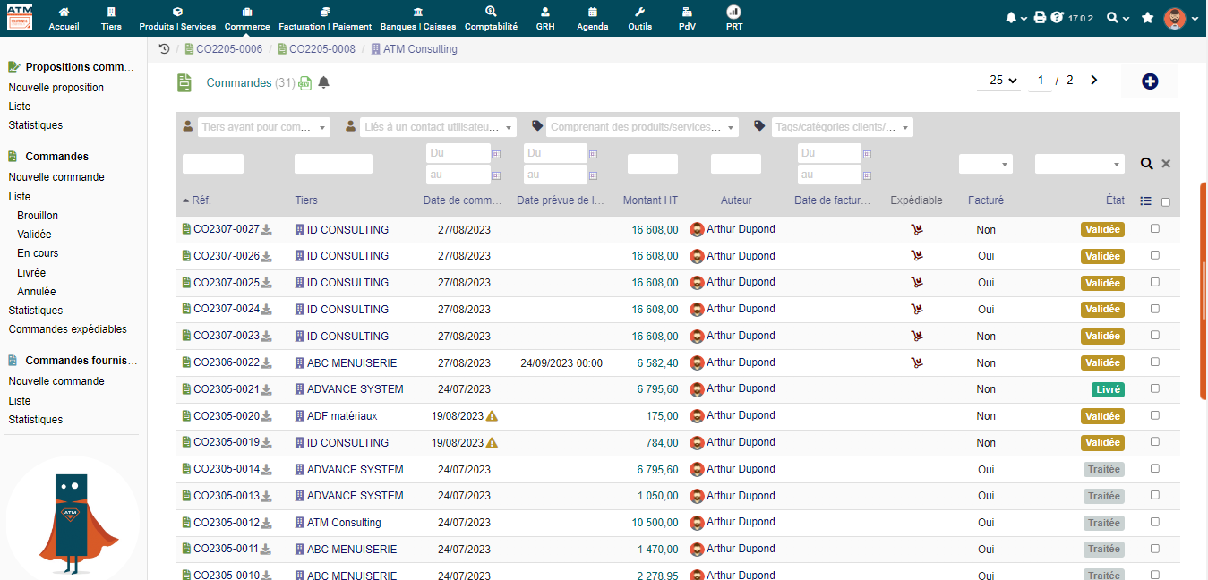The image size is (1208, 580).
Task: Select all rows with header checkbox
Action: pyautogui.click(x=1165, y=201)
